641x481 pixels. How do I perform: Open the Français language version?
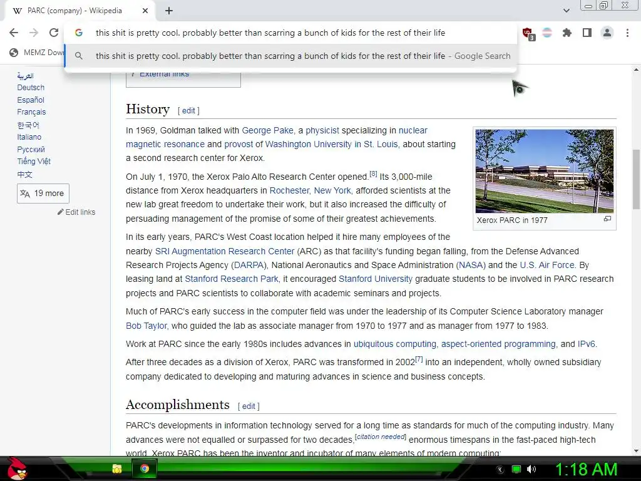(31, 112)
